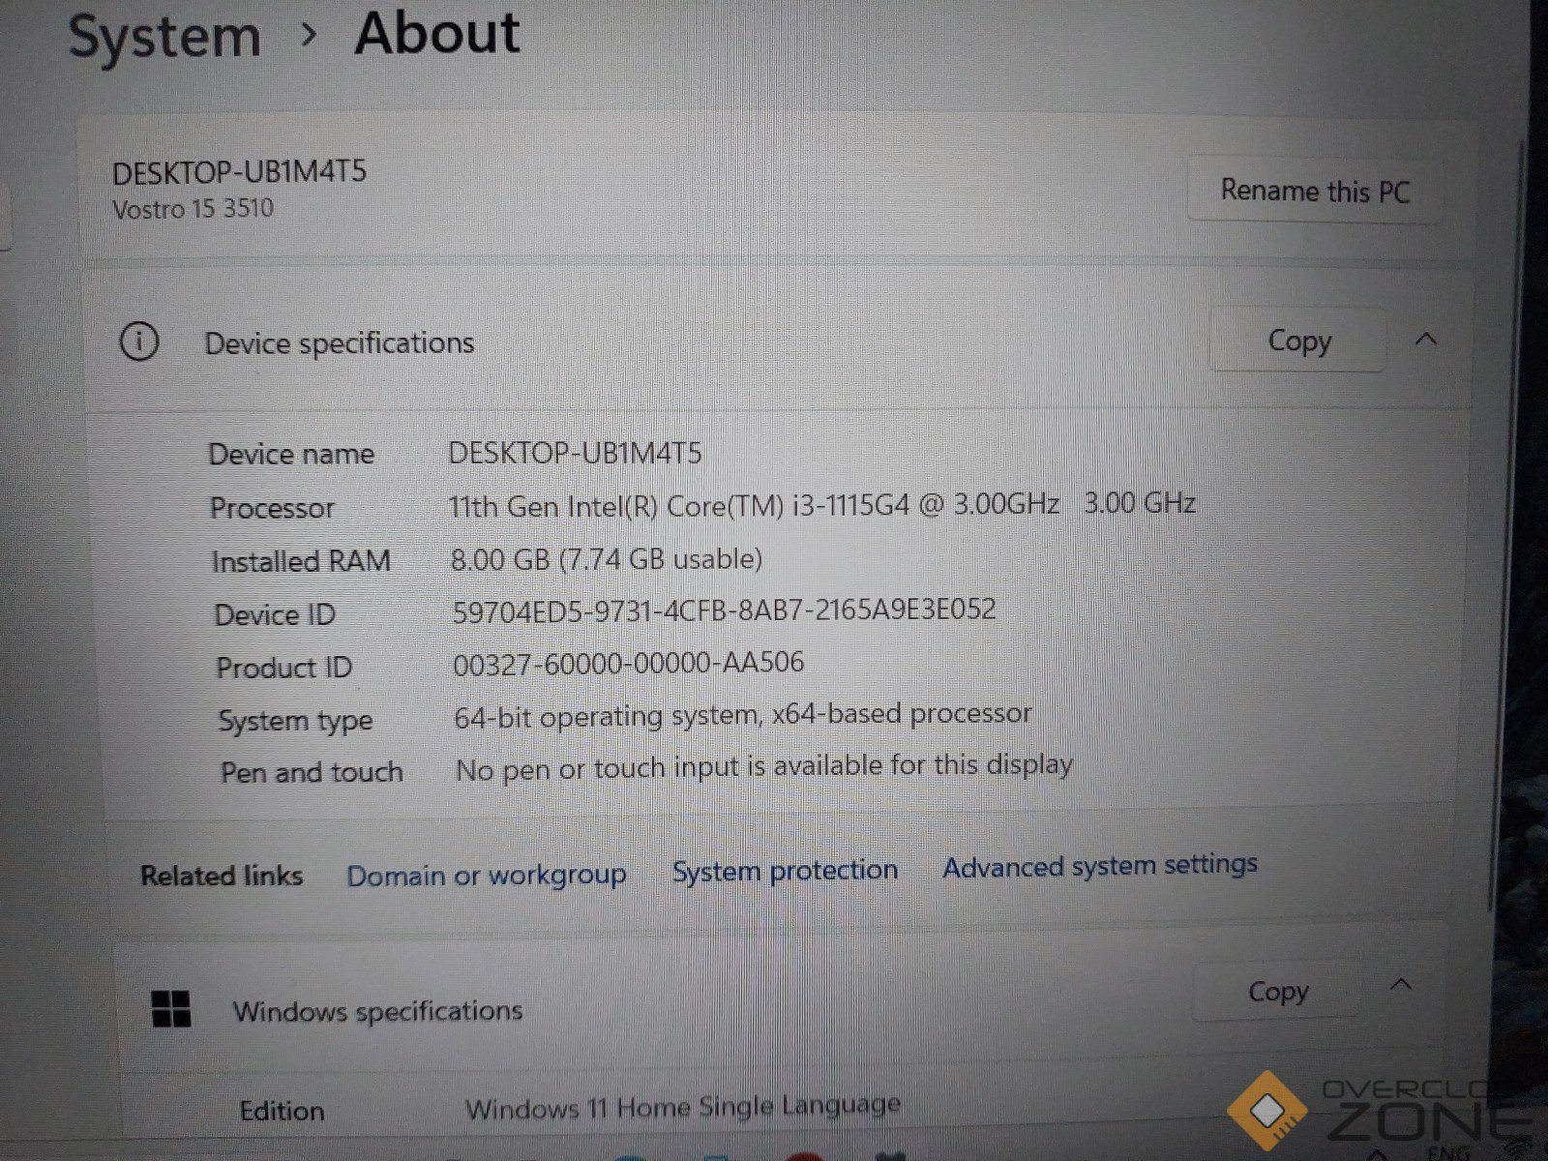The image size is (1548, 1161).
Task: Click the DESKTOP-UB1M4T5 header above the model name
Action: pos(239,172)
